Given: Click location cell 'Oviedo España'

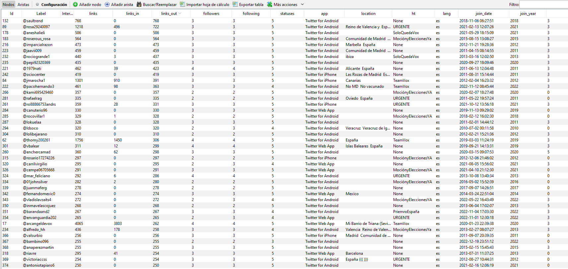Looking at the screenshot, I should click(x=359, y=98).
